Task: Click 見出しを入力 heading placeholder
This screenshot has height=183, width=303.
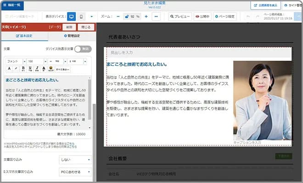Action: point(122,53)
